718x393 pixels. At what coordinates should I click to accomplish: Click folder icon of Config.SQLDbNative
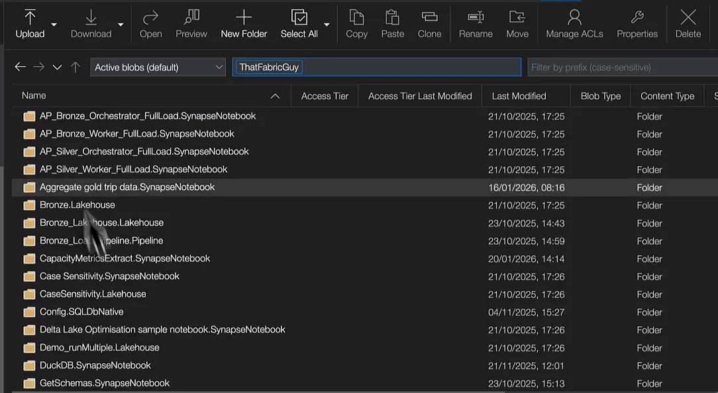click(29, 312)
